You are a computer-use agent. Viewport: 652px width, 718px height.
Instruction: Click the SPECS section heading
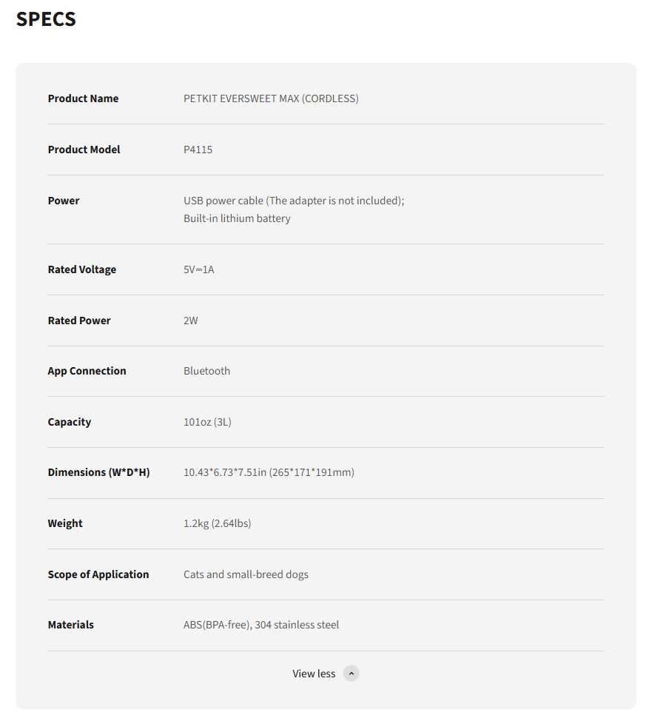pyautogui.click(x=46, y=19)
